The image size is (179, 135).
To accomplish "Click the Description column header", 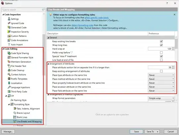I will (97, 33).
